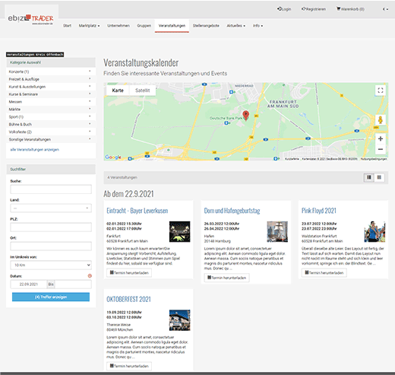Screen dimensions: 395x375
Task: Go to Start menu item
Action: (x=67, y=26)
